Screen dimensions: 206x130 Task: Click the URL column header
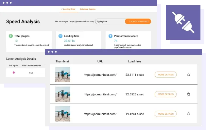[100, 61]
